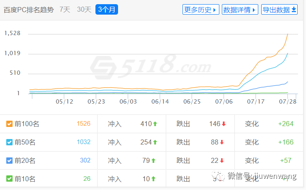Image resolution: width=306 pixels, height=190 pixels.
Task: Click green up arrow beside 254
Action: pyautogui.click(x=155, y=142)
